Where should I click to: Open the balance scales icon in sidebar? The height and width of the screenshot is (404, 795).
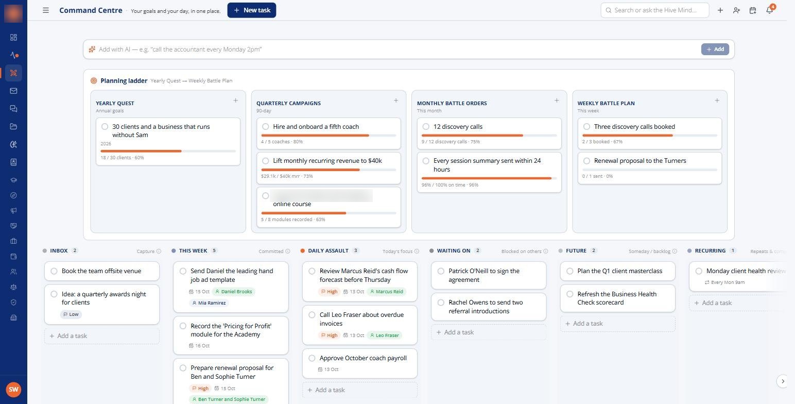point(13,287)
